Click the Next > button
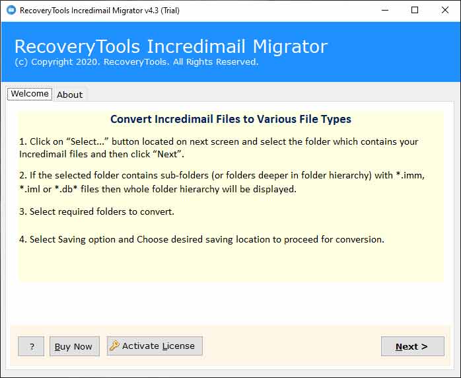This screenshot has height=378, width=461. point(413,346)
